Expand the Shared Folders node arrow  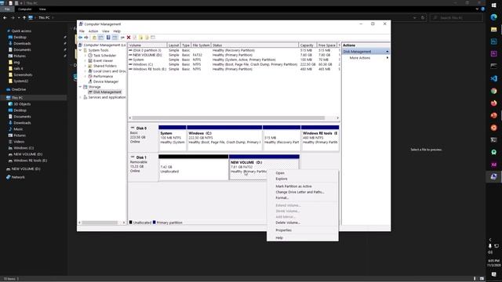tap(85, 66)
